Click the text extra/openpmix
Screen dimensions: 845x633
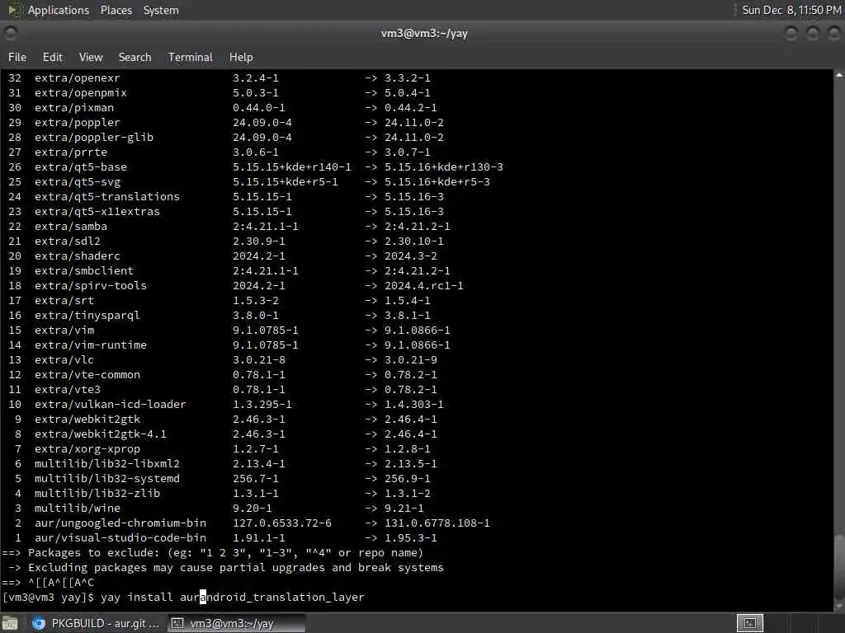coord(80,92)
